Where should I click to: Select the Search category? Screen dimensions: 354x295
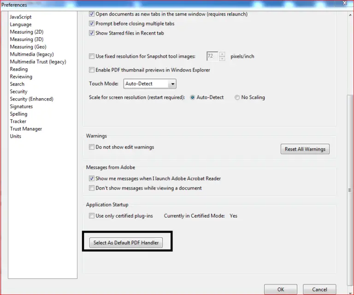17,84
